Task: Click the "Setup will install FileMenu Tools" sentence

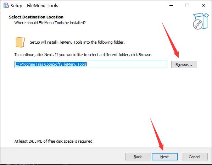Action: [77, 42]
